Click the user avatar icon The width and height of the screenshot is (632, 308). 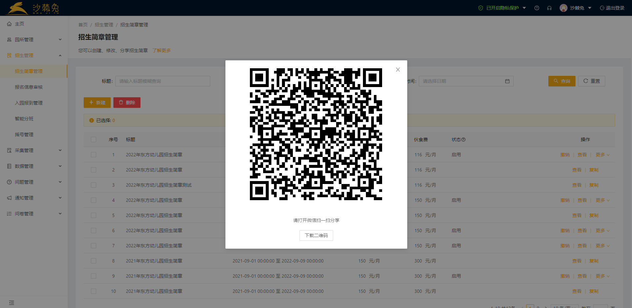[564, 8]
